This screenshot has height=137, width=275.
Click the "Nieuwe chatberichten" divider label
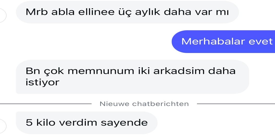144,104
